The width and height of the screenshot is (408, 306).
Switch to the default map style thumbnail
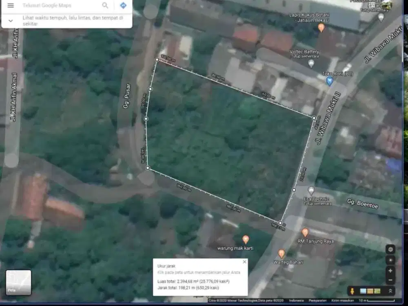click(363, 291)
